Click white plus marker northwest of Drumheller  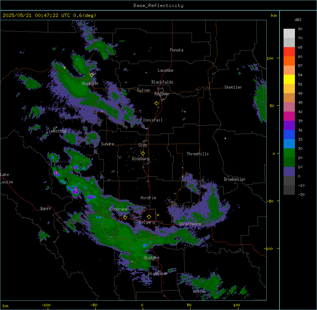[x=225, y=138]
